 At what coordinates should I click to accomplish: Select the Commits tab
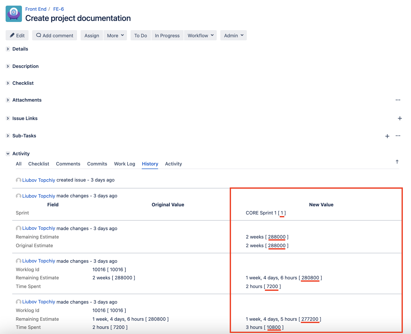click(x=97, y=164)
